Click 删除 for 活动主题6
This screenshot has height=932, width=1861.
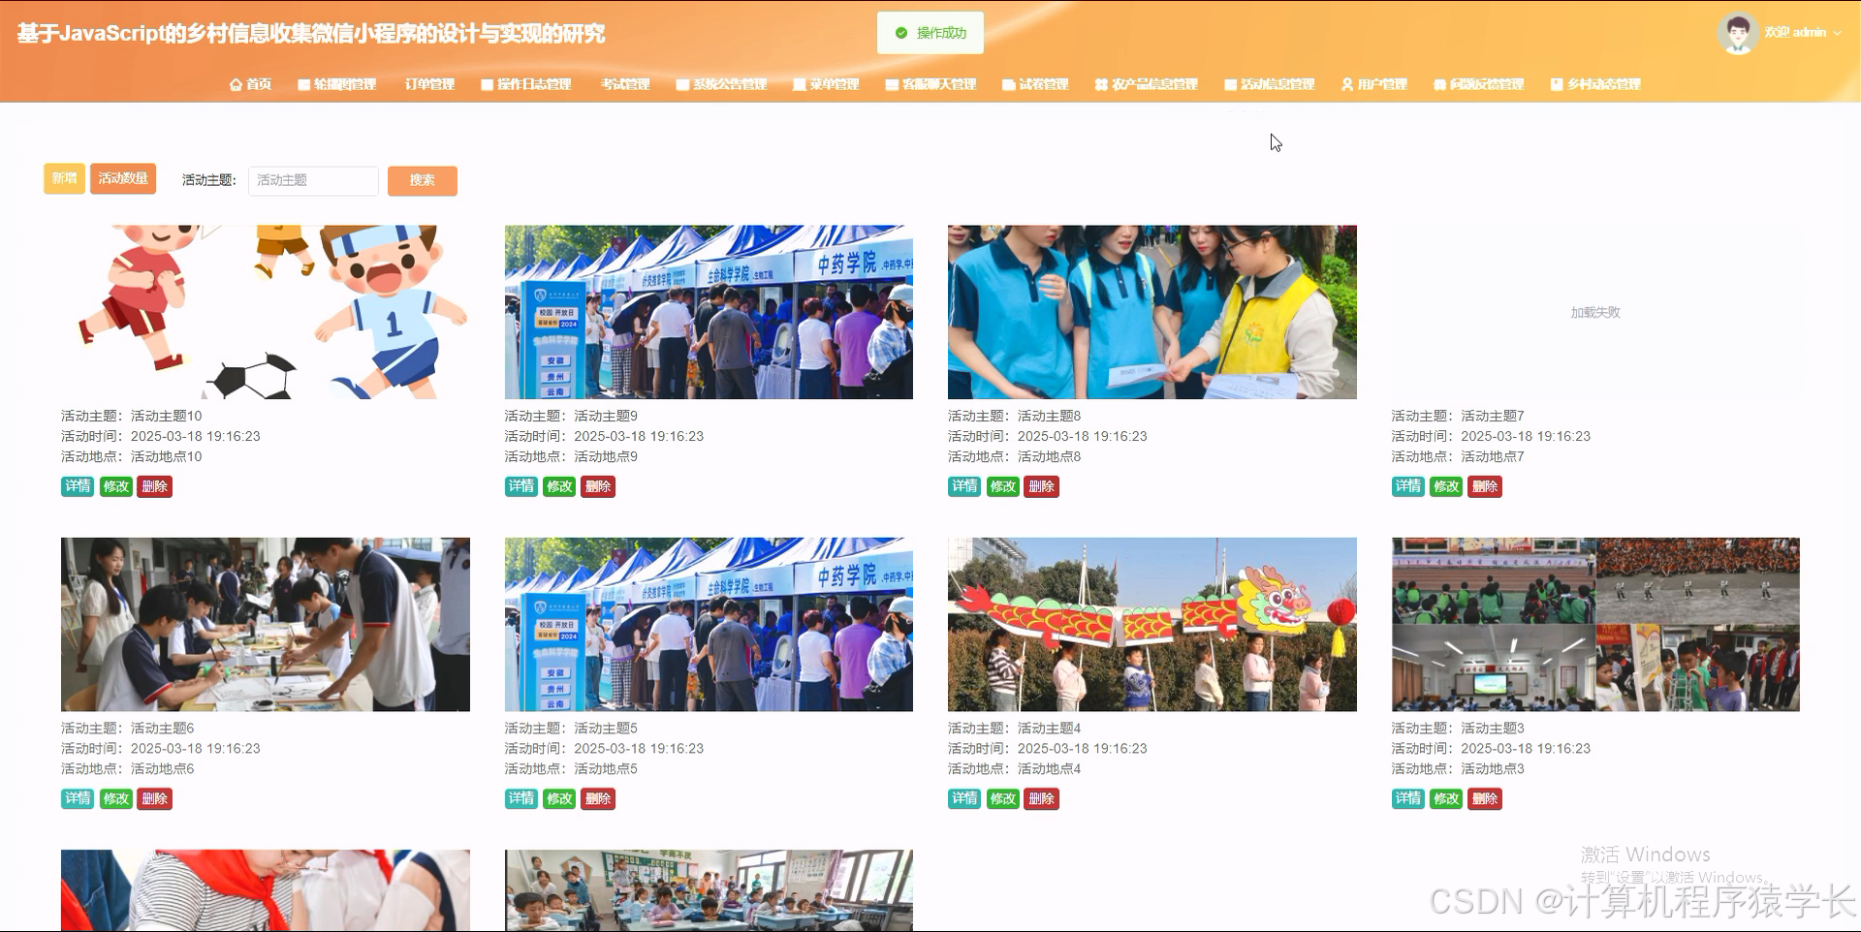point(155,798)
